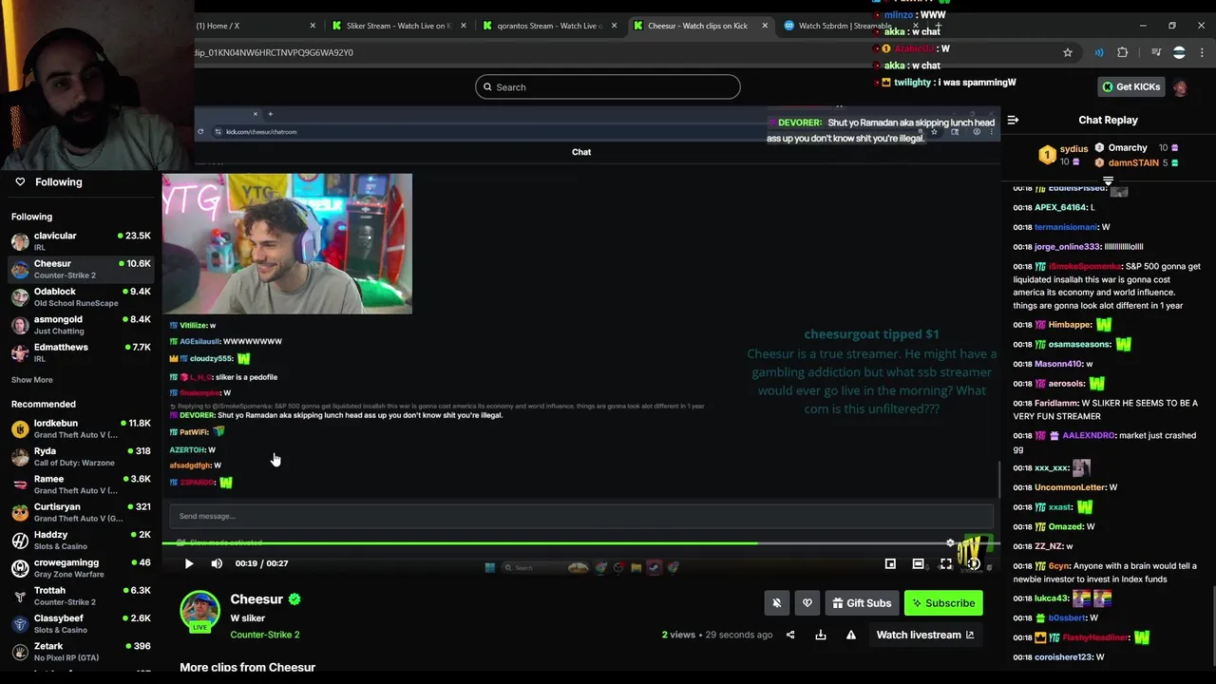Open the browser media control icon
The width and height of the screenshot is (1216, 684).
click(x=1156, y=52)
